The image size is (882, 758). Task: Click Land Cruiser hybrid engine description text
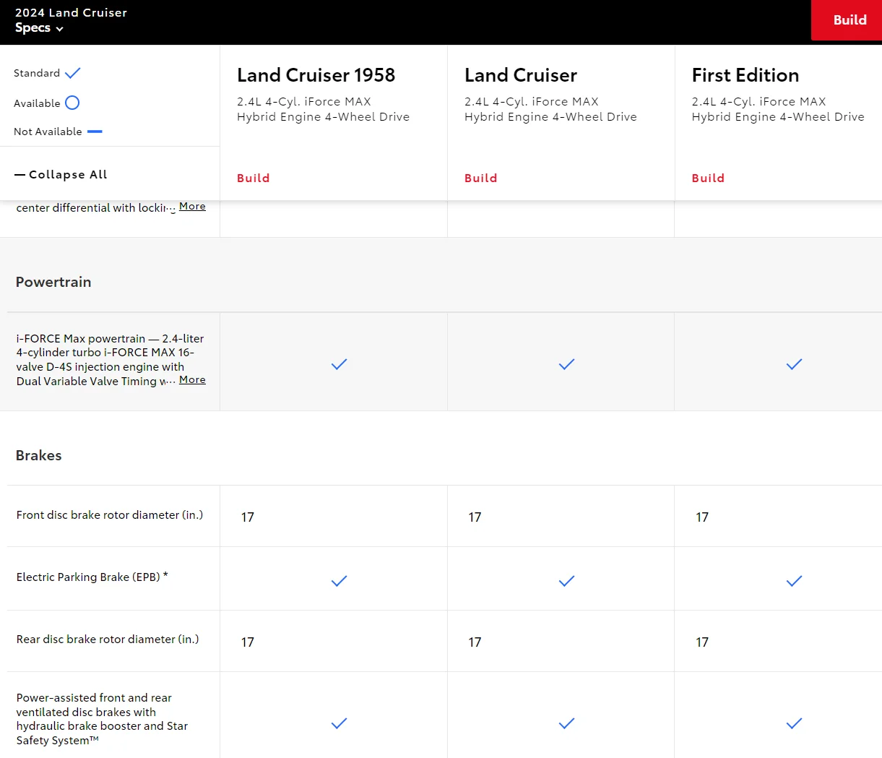coord(550,109)
